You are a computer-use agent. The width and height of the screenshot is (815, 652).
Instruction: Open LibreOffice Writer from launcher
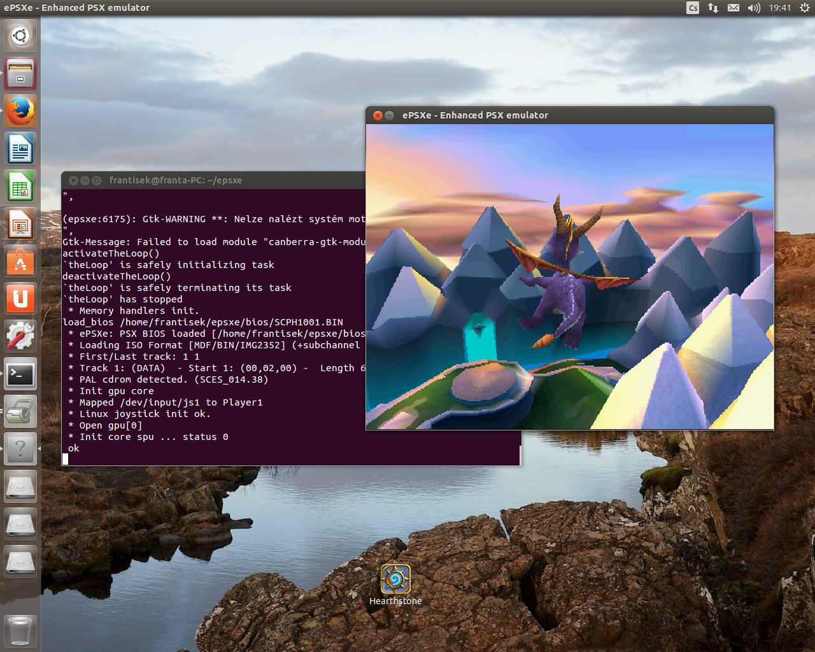pyautogui.click(x=20, y=148)
